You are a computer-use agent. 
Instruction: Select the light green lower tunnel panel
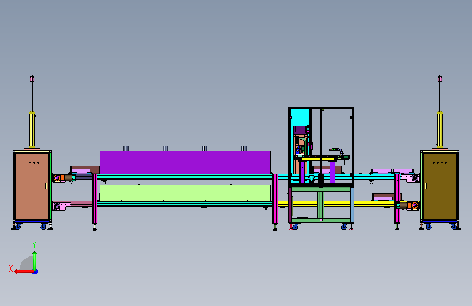click(185, 193)
